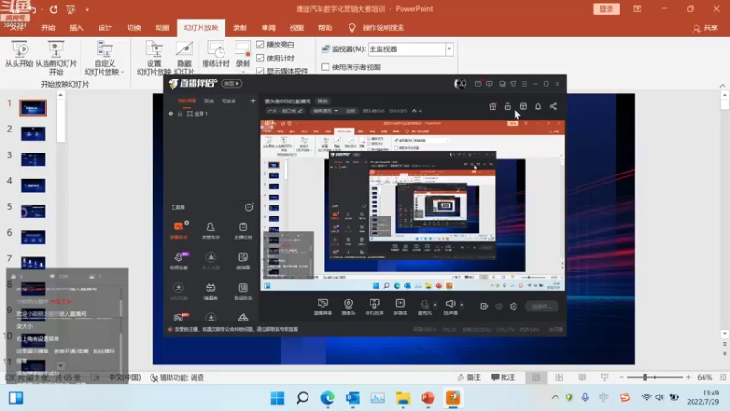
Task: Open 批注 comments in status bar
Action: pyautogui.click(x=503, y=377)
